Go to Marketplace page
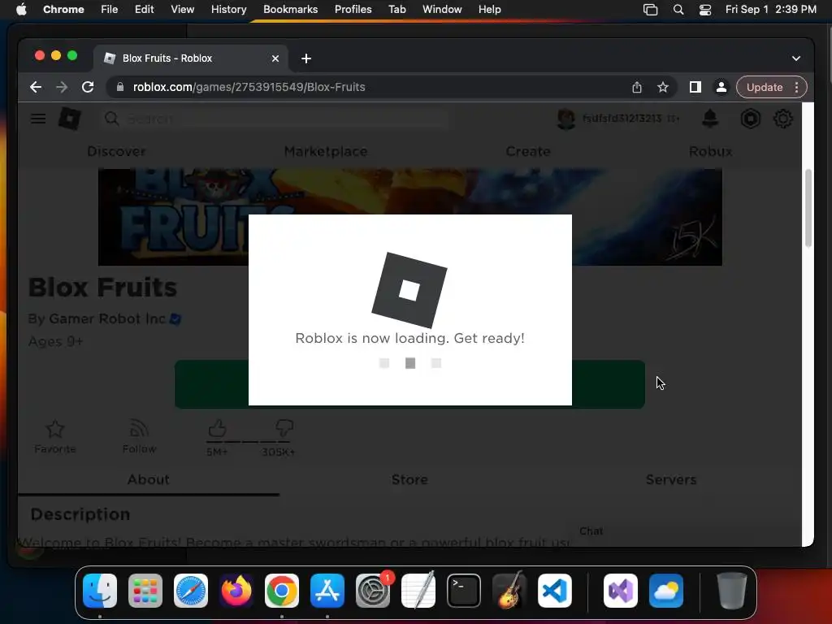This screenshot has height=624, width=832. coord(326,151)
